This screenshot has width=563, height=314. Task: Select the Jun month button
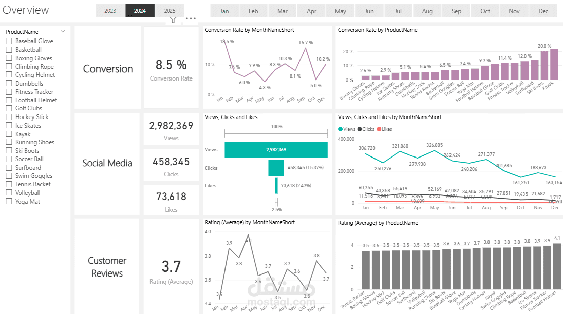click(x=369, y=11)
